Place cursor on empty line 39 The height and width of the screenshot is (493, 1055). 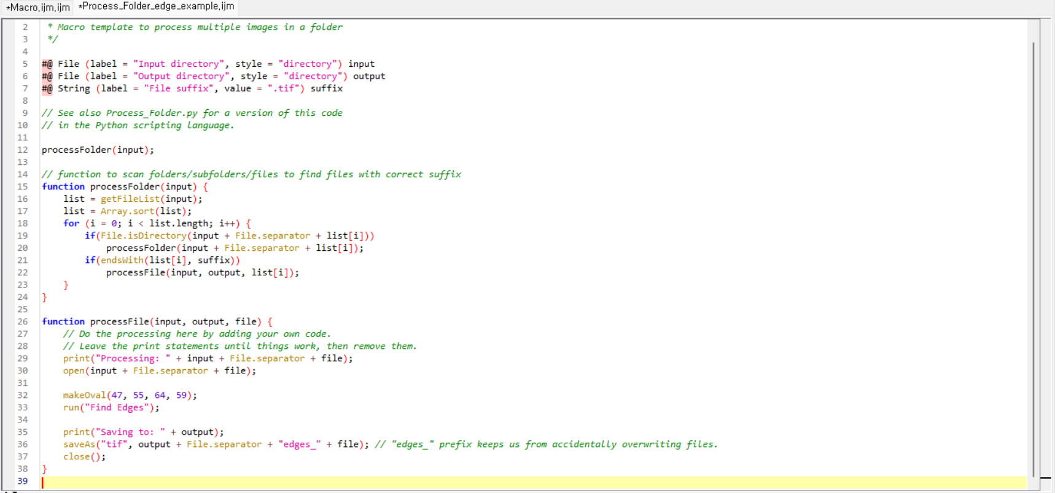(x=533, y=481)
